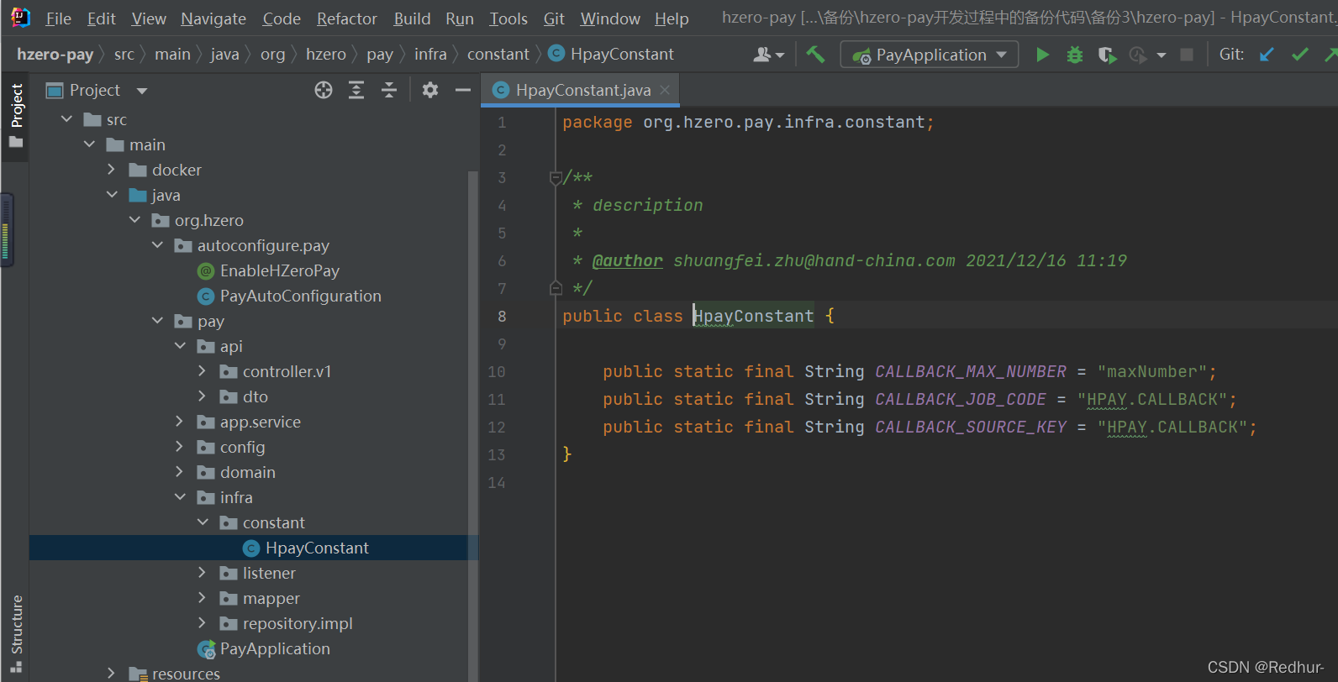
Task: Open the Refactor menu
Action: pos(347,18)
